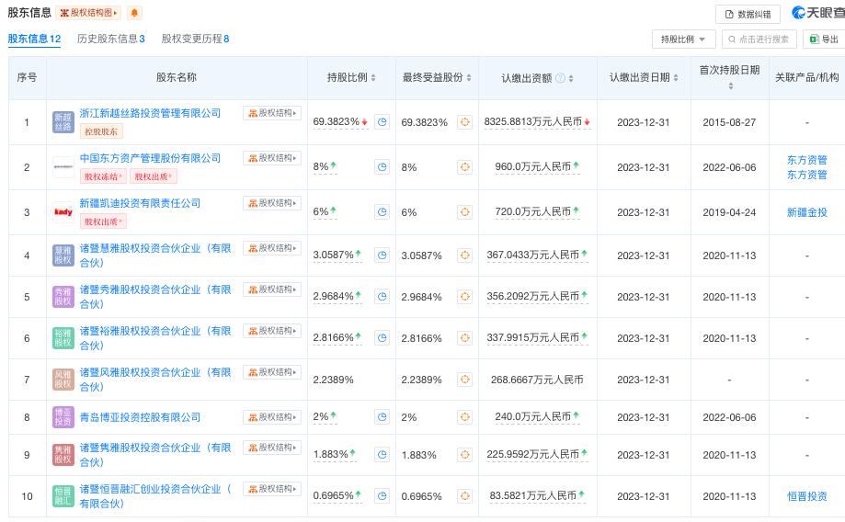This screenshot has height=522, width=845.
Task: Open the 持股比例 filter dropdown
Action: tap(683, 40)
